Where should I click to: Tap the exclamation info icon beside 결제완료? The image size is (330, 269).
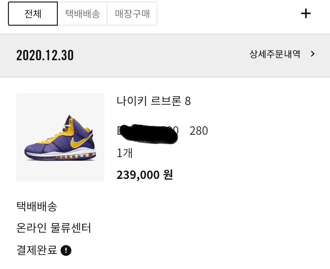coord(66,251)
